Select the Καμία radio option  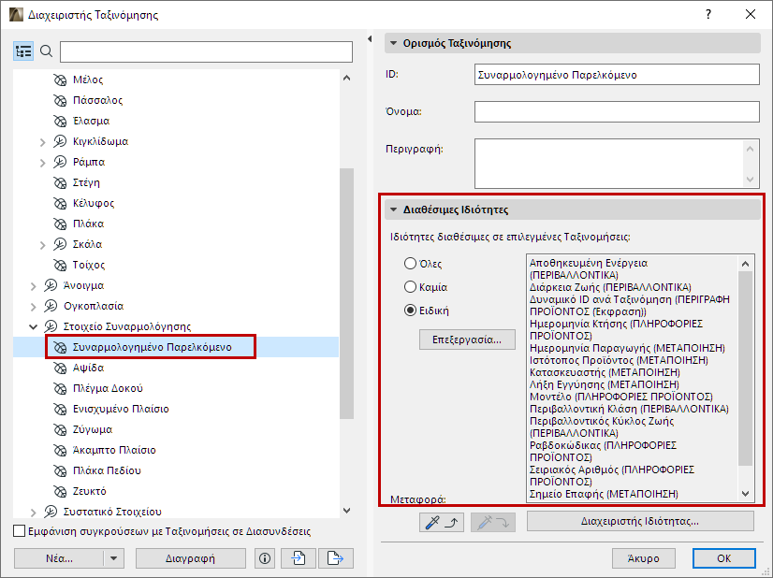410,287
